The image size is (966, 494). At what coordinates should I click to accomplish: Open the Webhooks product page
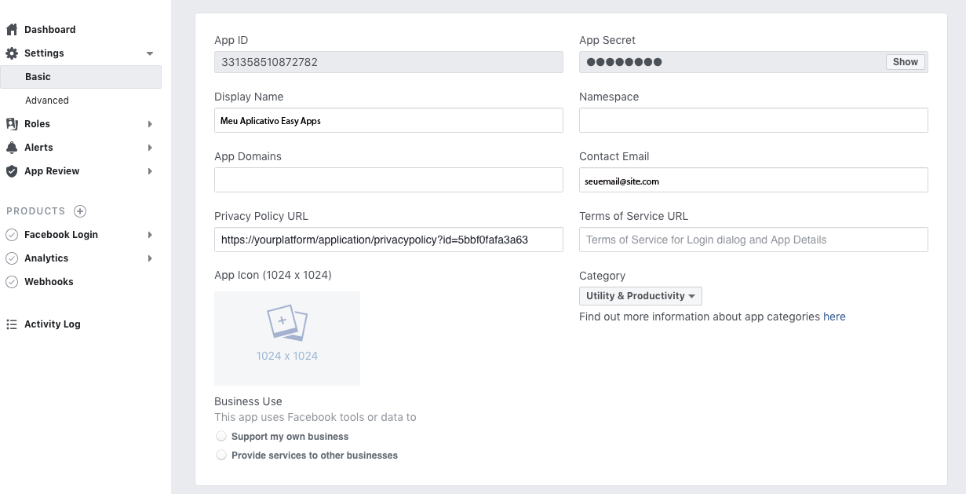pos(49,282)
